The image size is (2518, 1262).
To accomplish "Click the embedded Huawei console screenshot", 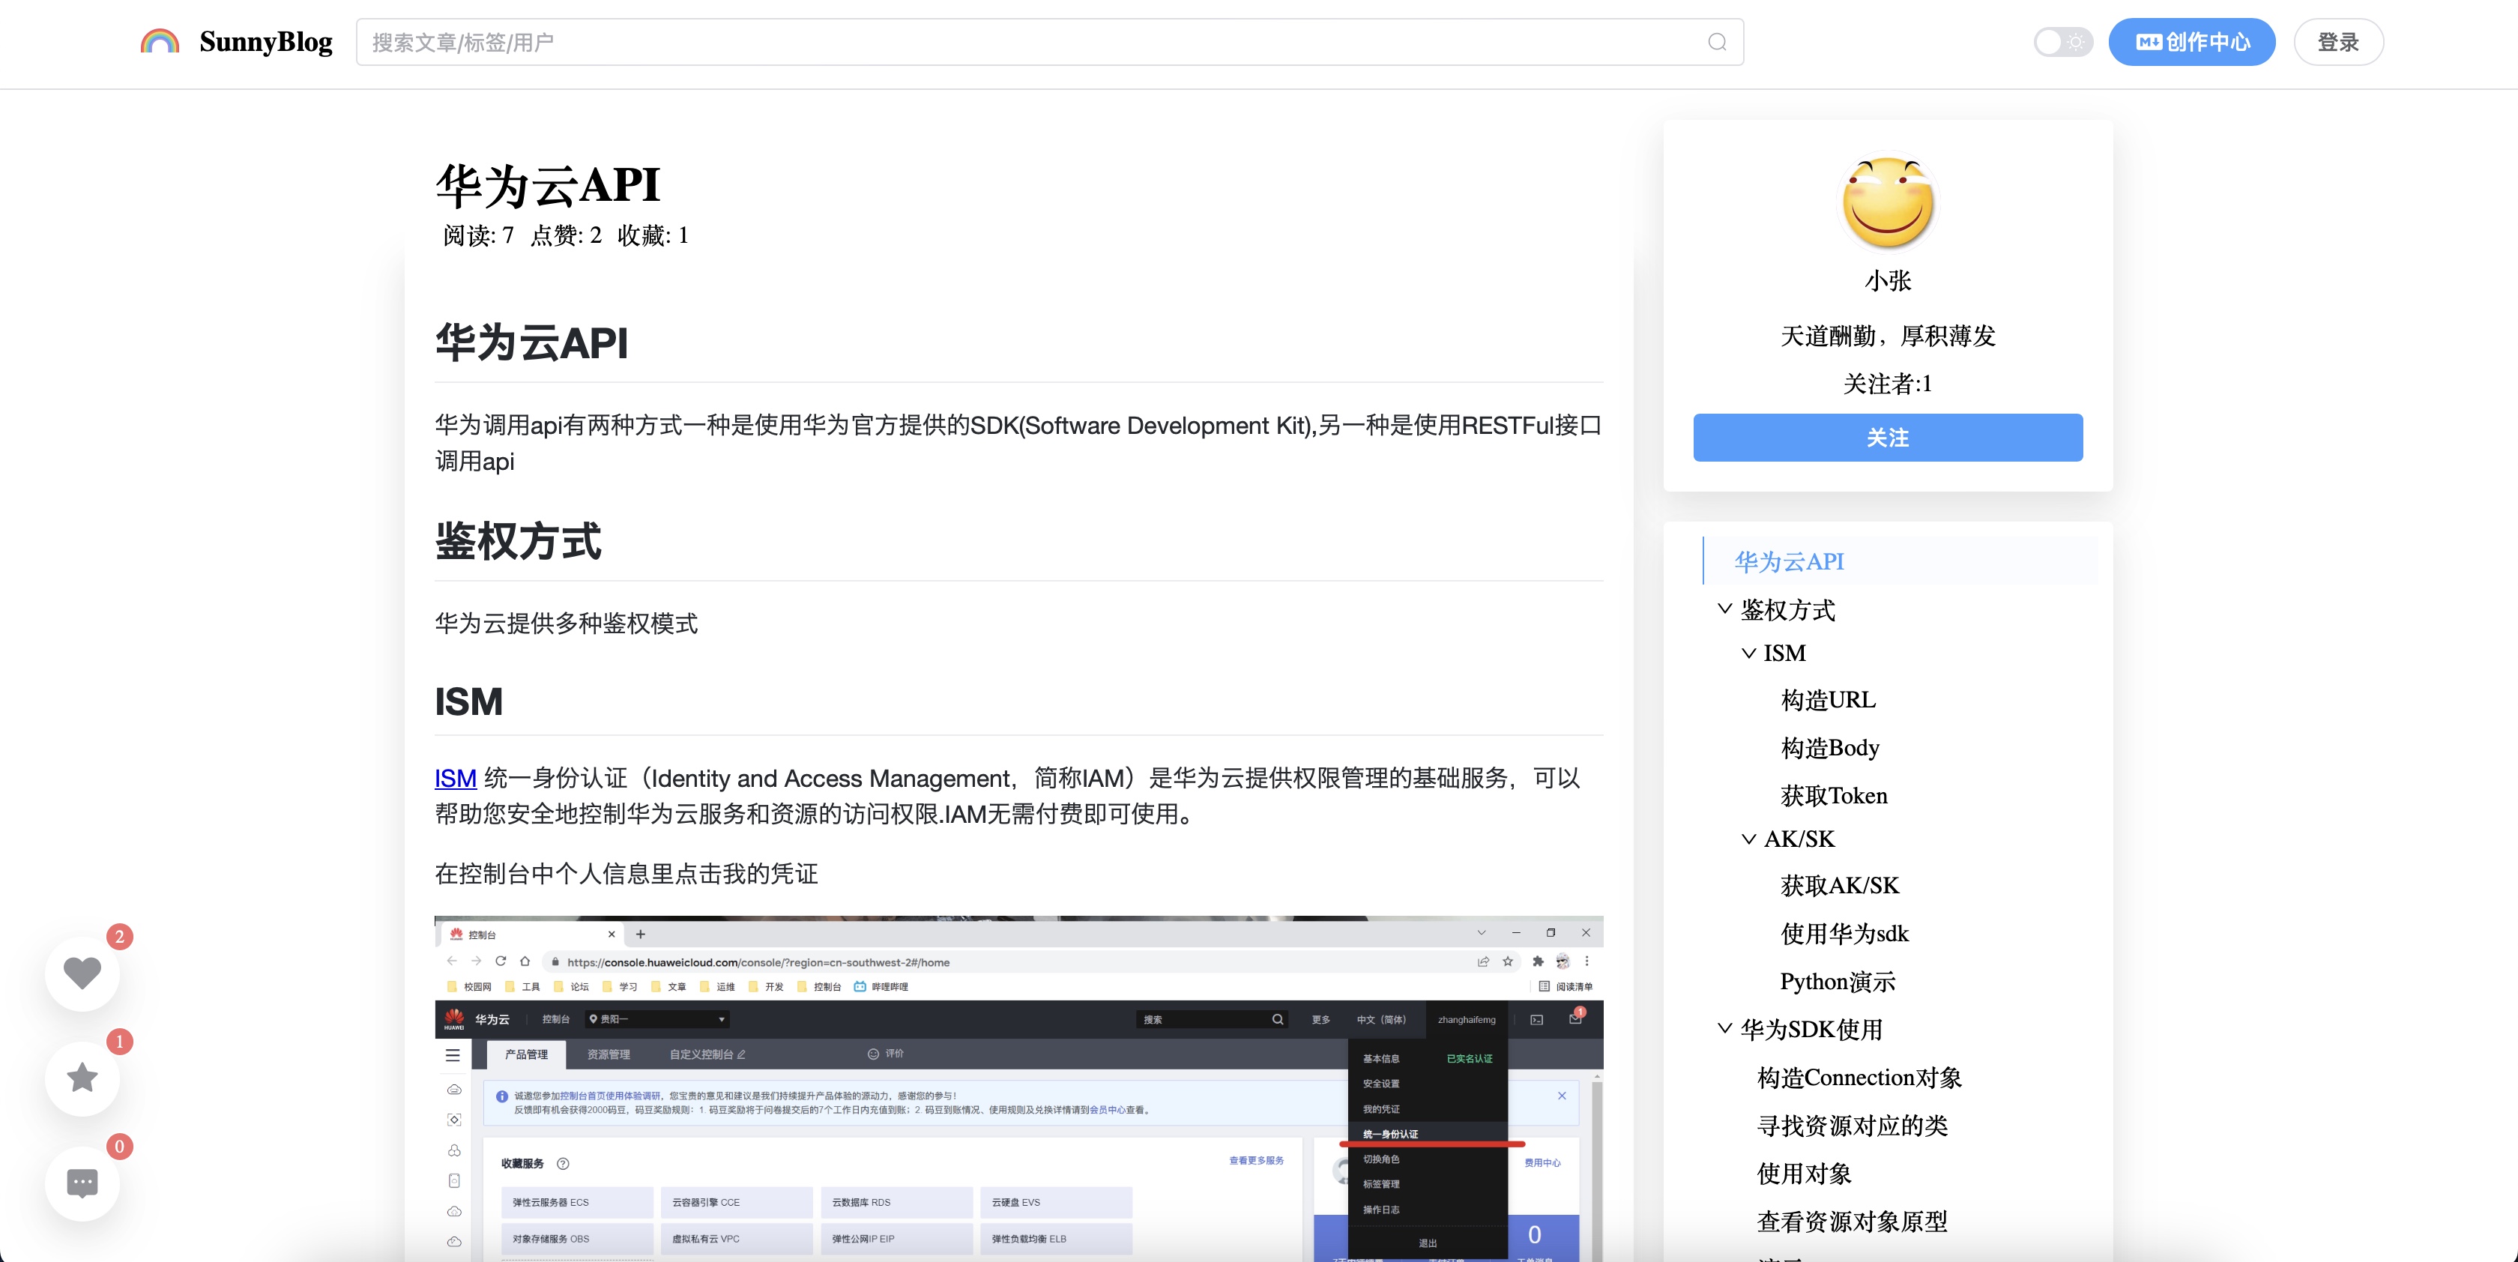I will pyautogui.click(x=1018, y=1087).
